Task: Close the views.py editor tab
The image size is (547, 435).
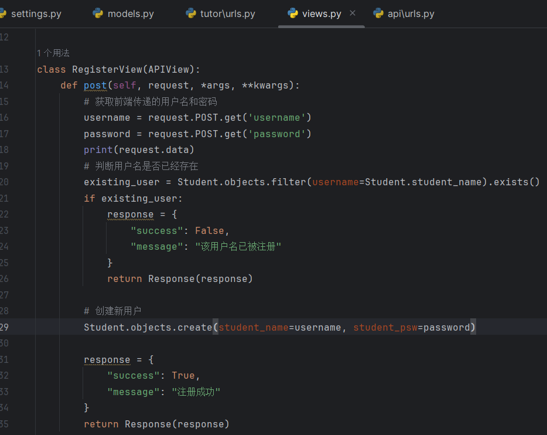Action: tap(353, 13)
